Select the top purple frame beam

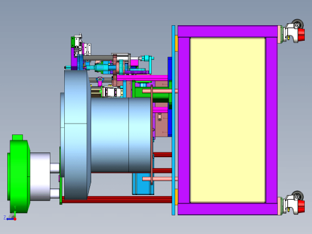tap(227, 31)
